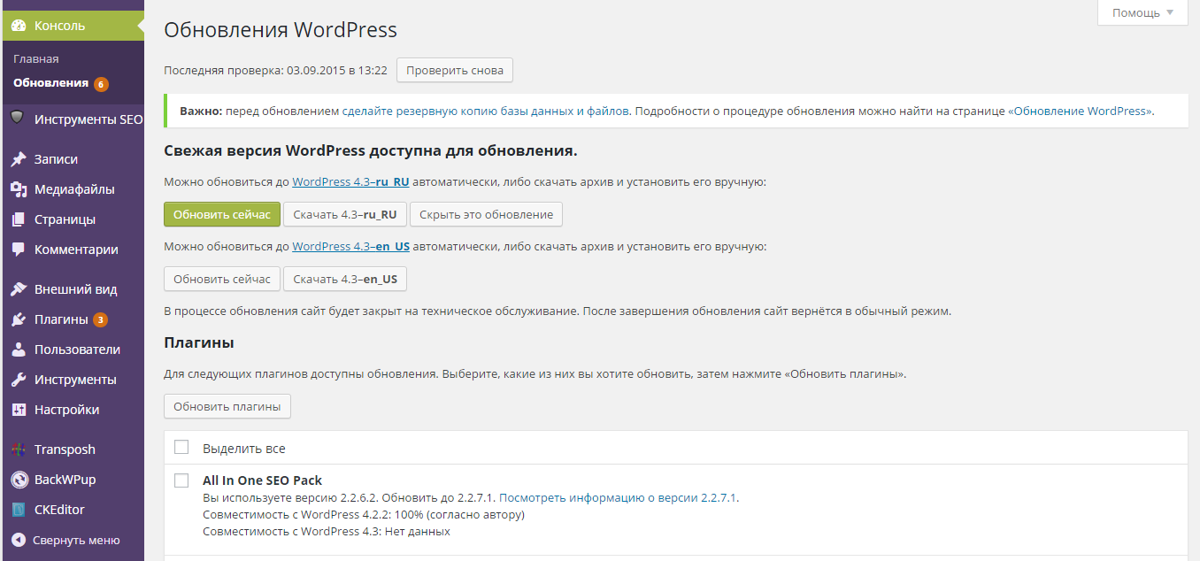Open the BackWPup menu label
1200x561 pixels.
[x=65, y=480]
